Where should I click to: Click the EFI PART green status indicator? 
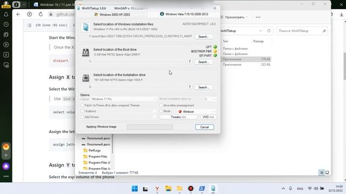point(215,56)
